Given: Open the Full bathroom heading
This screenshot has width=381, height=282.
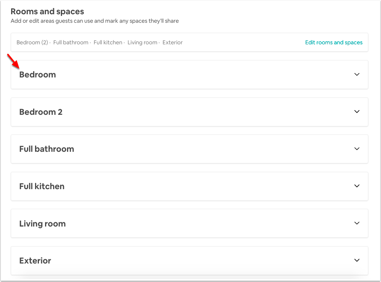Looking at the screenshot, I should (47, 149).
